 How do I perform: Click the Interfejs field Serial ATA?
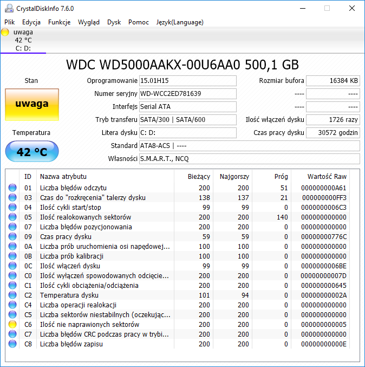188,107
